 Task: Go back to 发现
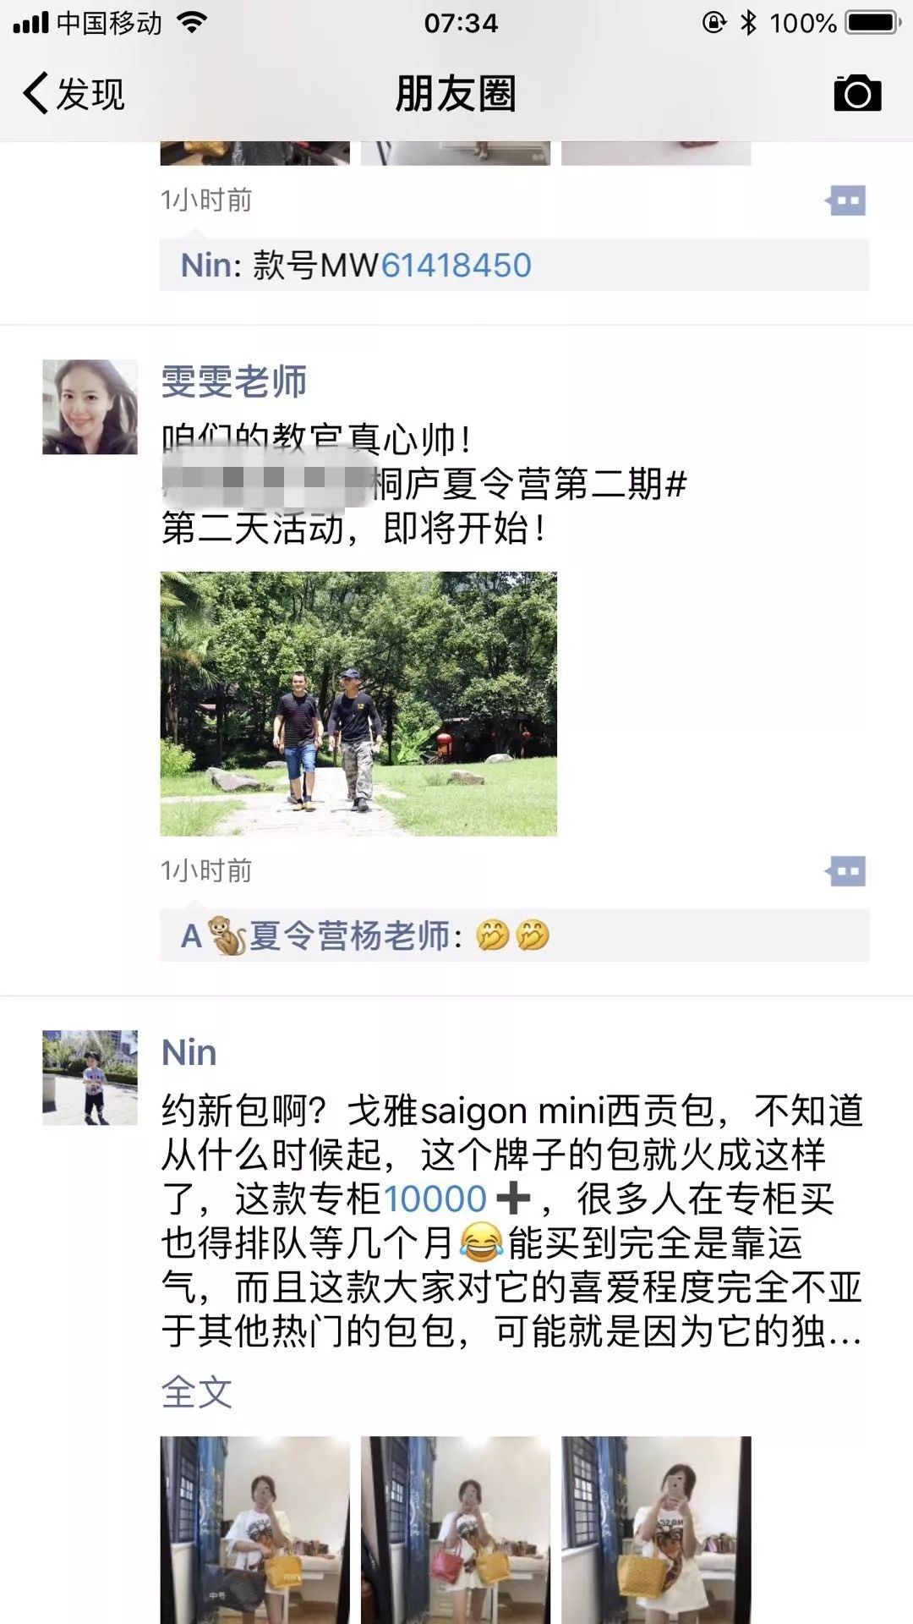pos(74,93)
